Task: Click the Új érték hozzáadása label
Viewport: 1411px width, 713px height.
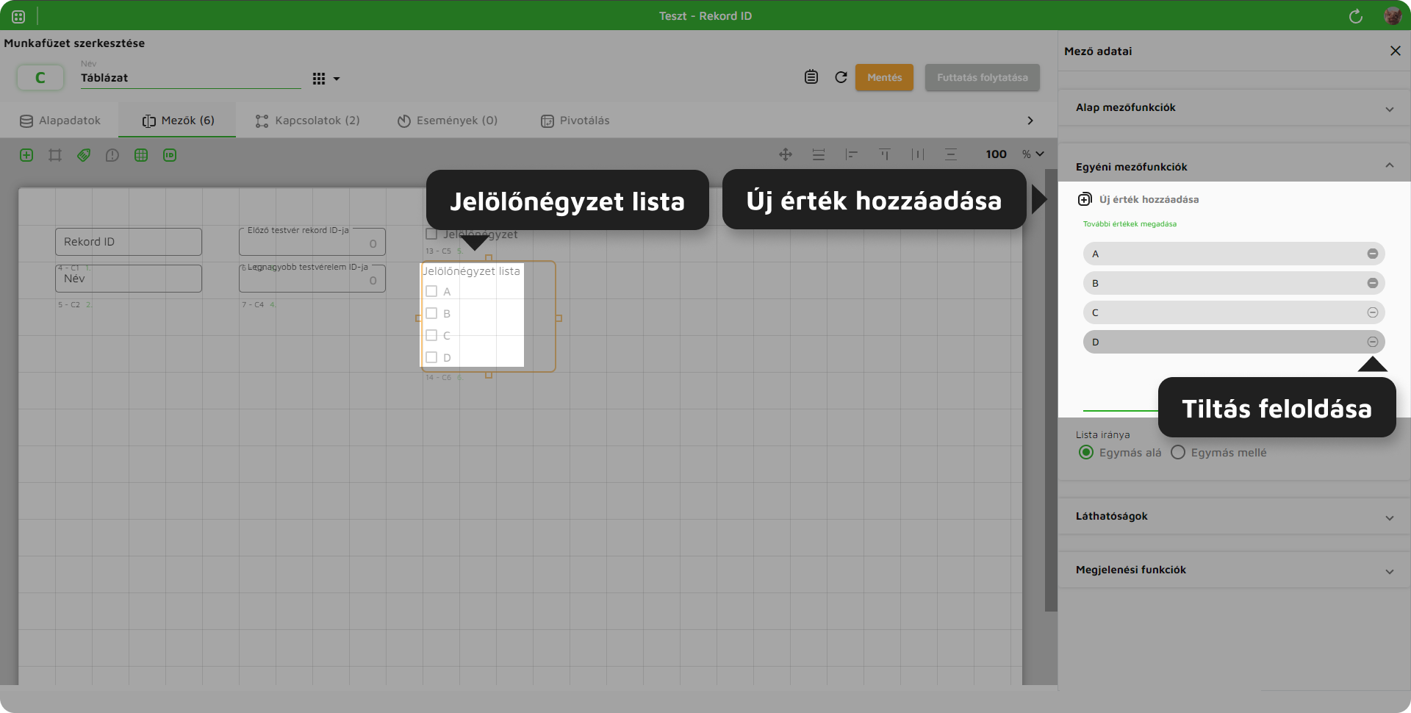Action: coord(1149,200)
